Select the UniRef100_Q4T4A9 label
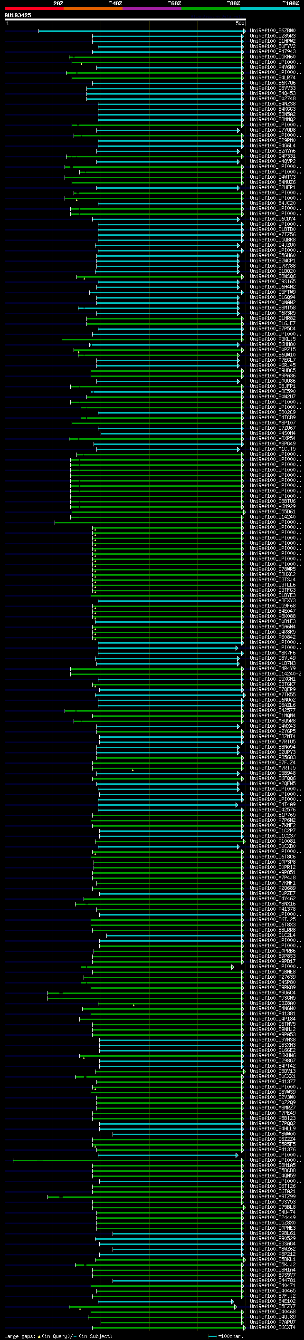 [273, 804]
